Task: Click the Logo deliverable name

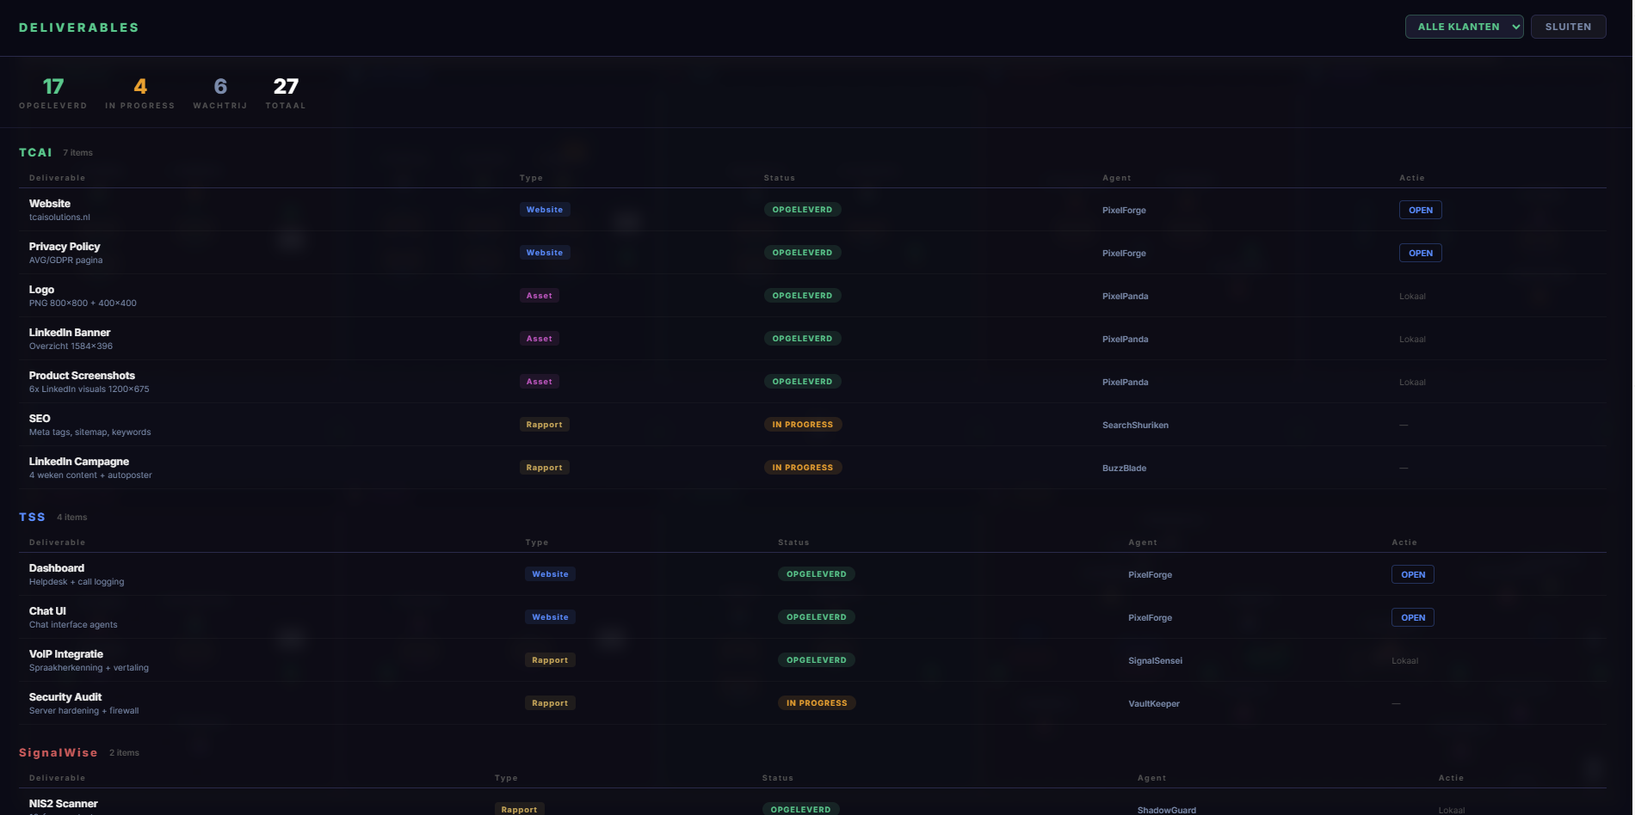Action: [41, 290]
